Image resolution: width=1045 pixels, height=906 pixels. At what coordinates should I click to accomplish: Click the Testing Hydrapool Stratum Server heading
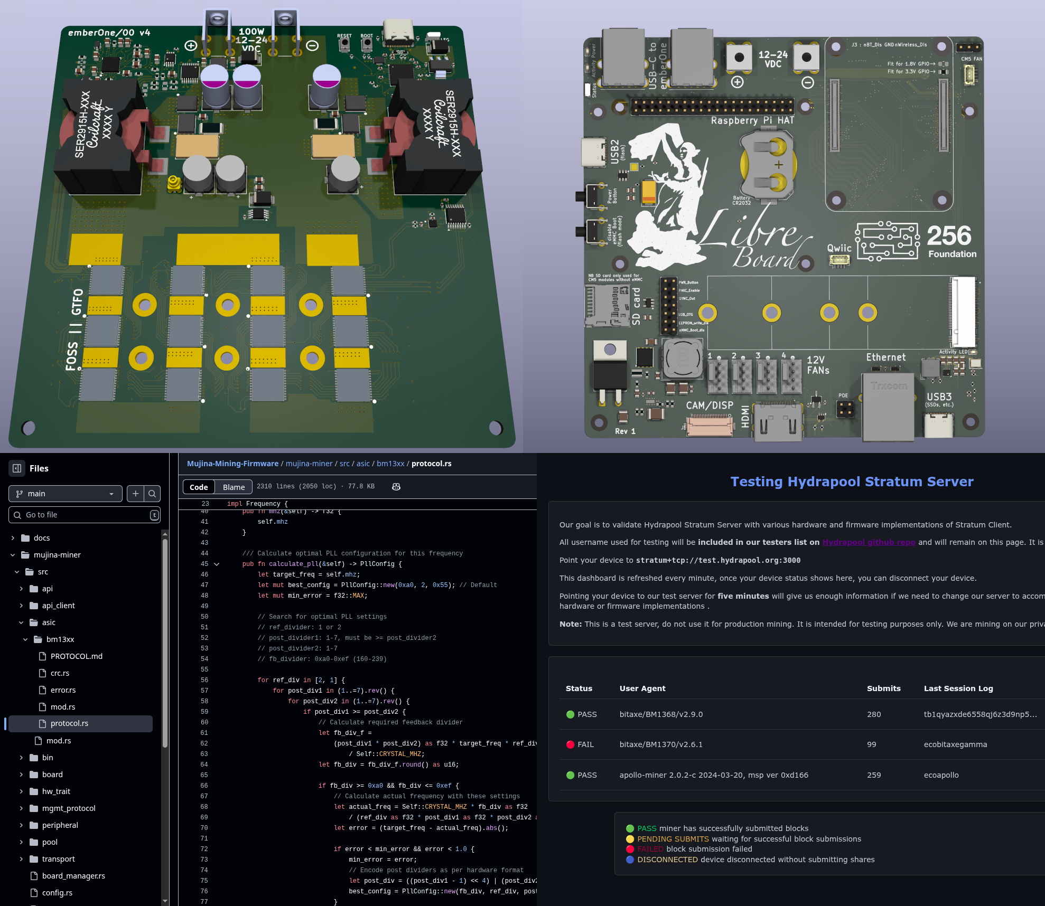point(852,482)
